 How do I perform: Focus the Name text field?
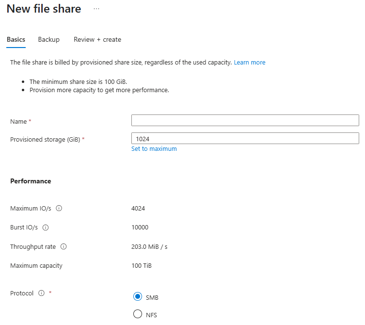tap(245, 120)
